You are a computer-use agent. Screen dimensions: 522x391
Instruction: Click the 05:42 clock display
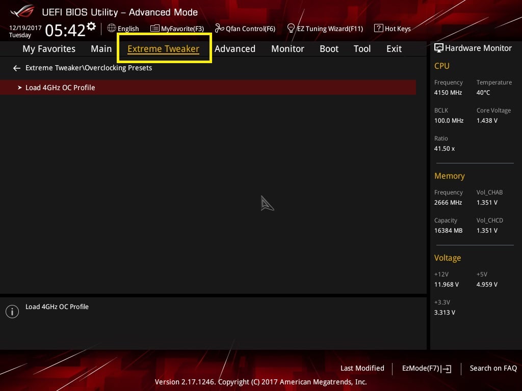[65, 30]
